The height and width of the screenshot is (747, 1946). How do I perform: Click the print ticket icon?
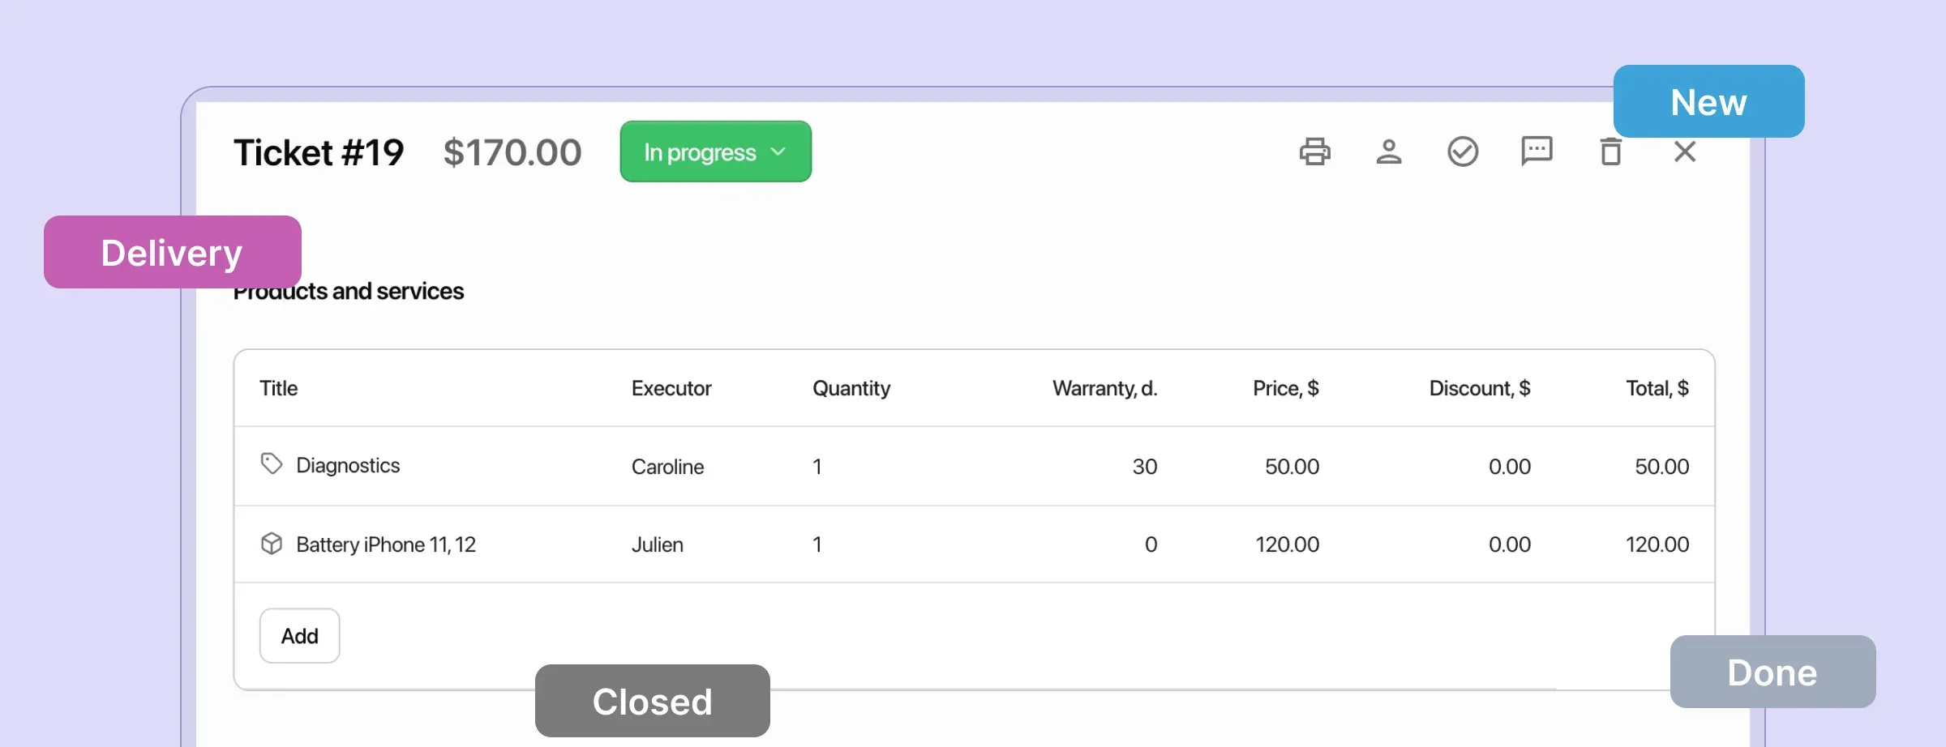pos(1315,152)
